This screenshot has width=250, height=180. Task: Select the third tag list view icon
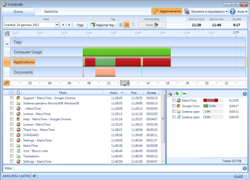(x=132, y=25)
